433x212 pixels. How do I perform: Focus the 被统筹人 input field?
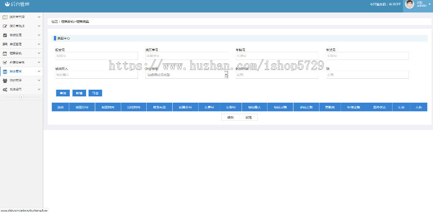(x=96, y=75)
